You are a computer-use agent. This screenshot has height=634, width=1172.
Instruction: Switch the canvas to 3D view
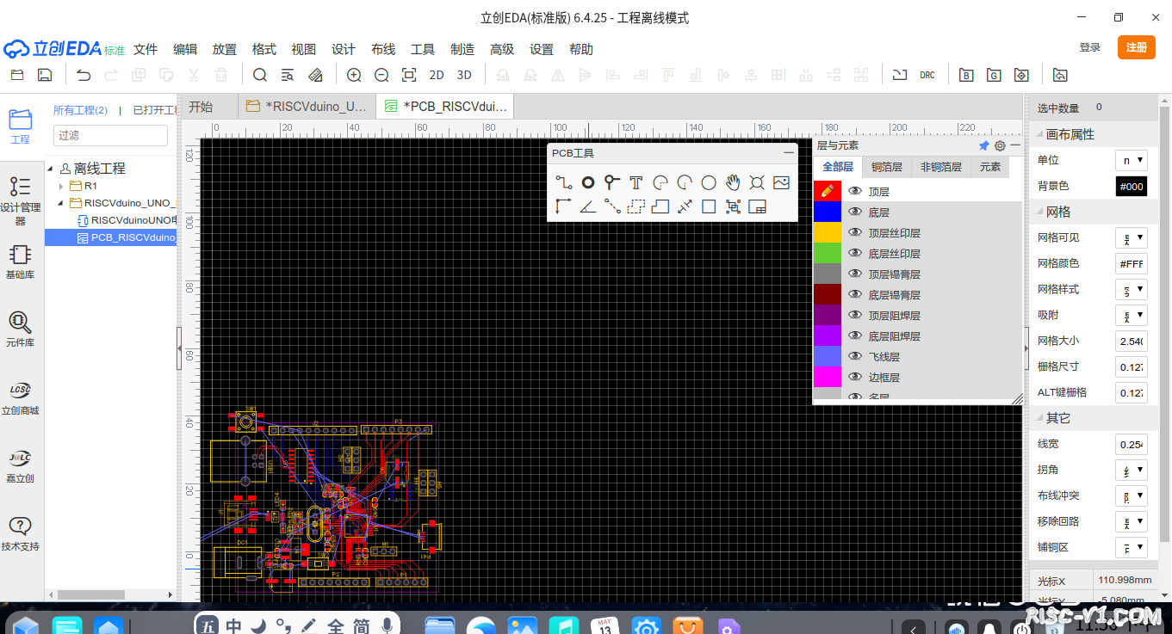click(463, 75)
